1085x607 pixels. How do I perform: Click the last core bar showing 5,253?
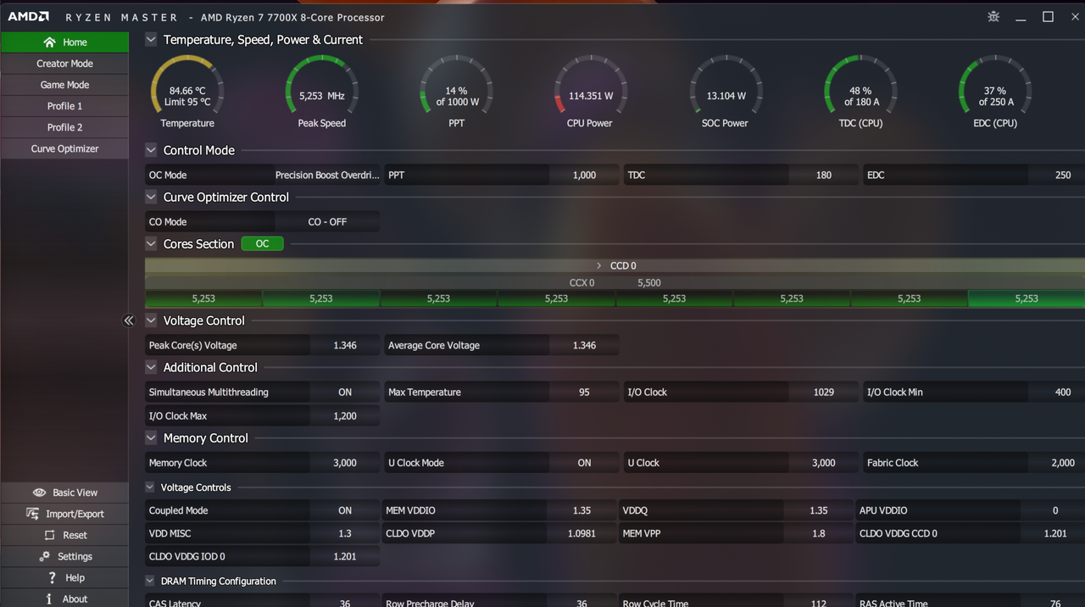click(x=1027, y=298)
